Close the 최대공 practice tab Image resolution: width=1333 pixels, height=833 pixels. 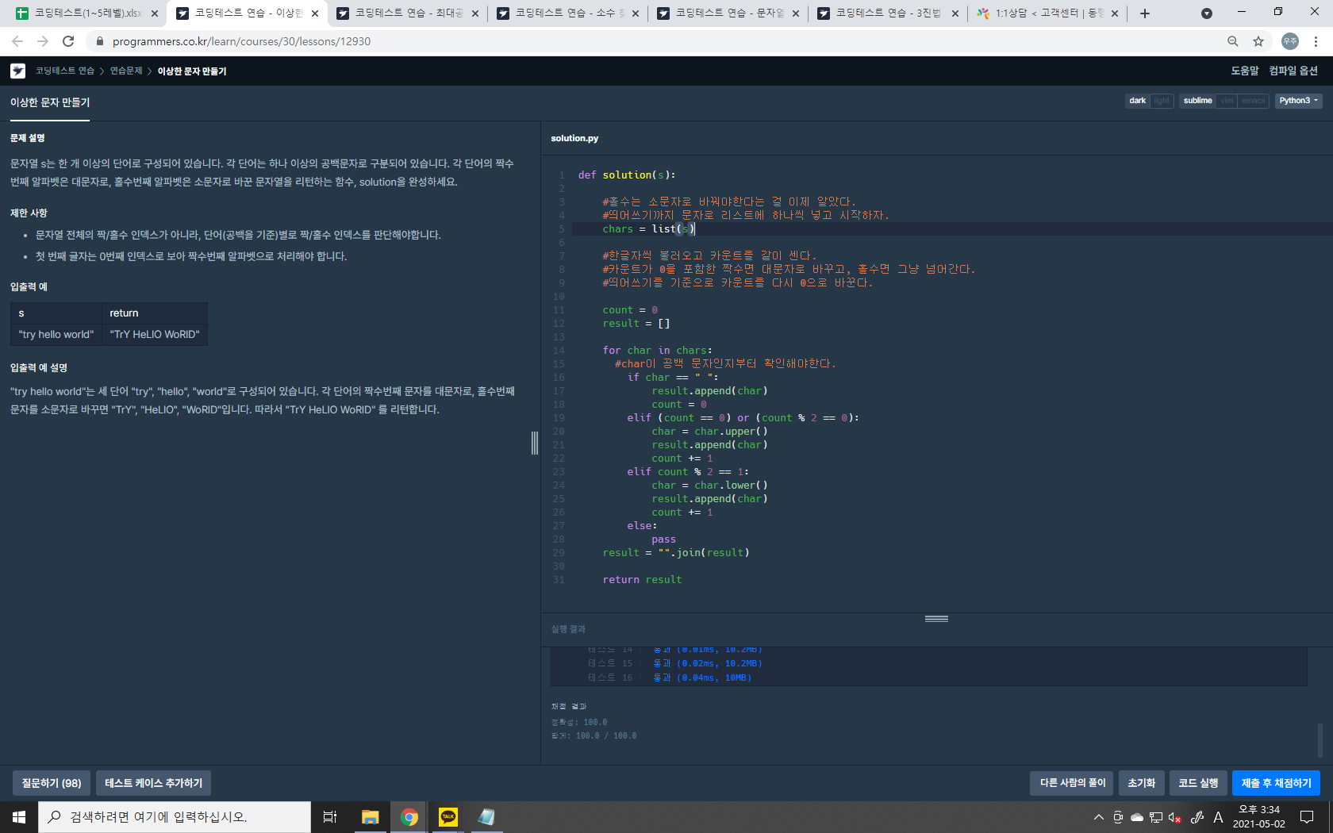(x=475, y=13)
